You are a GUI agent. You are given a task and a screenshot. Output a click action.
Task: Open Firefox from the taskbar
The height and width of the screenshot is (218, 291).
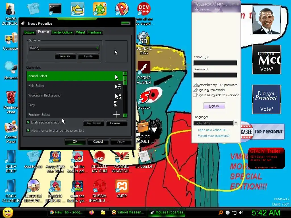(x=92, y=212)
